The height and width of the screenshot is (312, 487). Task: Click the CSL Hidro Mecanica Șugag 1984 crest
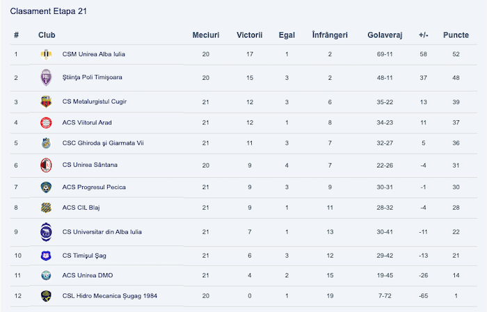[x=46, y=296]
